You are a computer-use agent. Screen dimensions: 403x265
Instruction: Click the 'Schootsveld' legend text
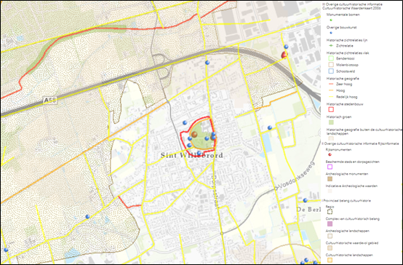(x=346, y=71)
